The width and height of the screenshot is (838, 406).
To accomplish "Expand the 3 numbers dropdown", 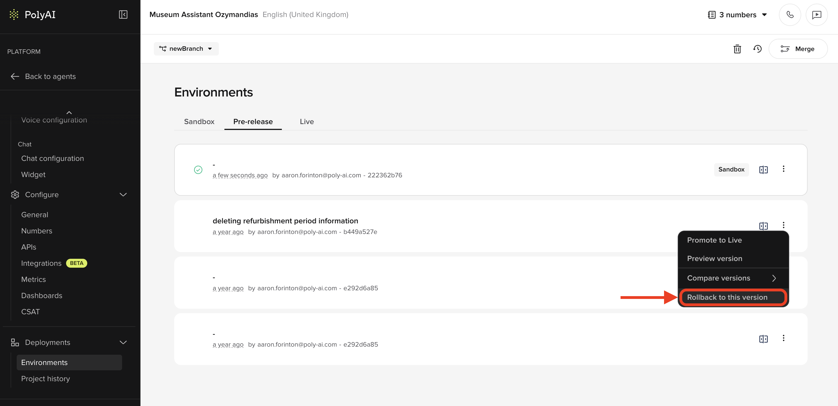I will tap(737, 14).
